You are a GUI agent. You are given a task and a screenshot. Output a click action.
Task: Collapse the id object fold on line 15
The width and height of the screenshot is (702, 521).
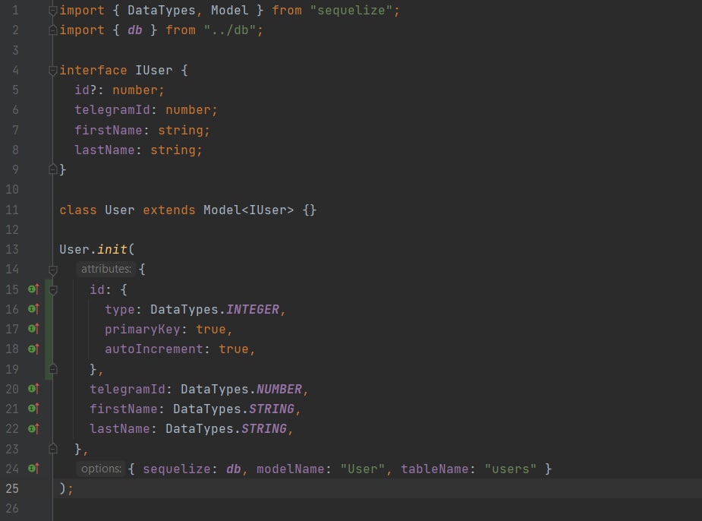tap(53, 290)
